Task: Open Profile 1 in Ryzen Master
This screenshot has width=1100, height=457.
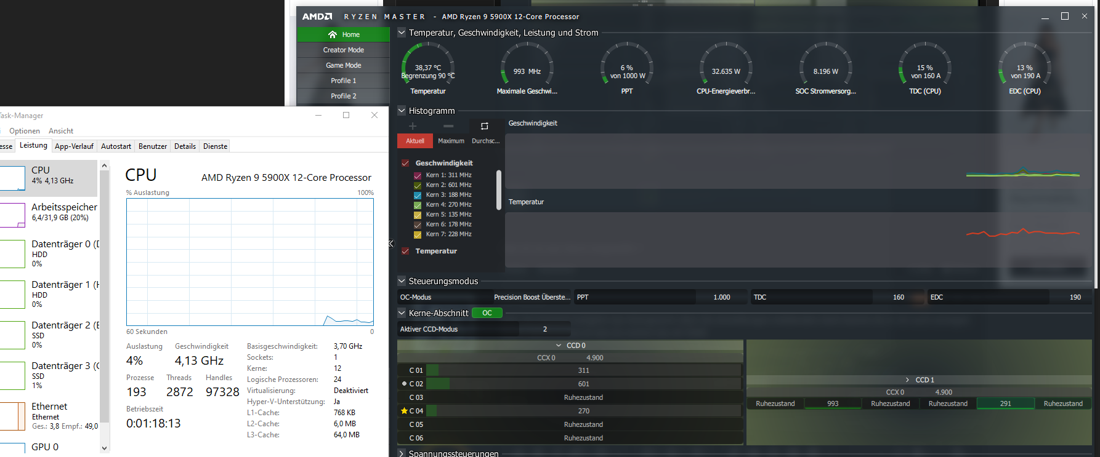Action: point(343,81)
